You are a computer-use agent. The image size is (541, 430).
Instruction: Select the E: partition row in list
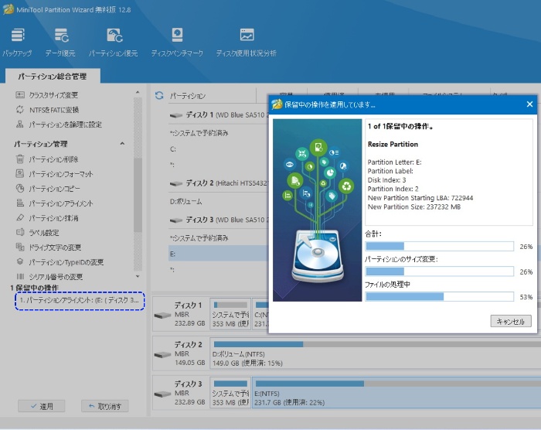pos(218,254)
